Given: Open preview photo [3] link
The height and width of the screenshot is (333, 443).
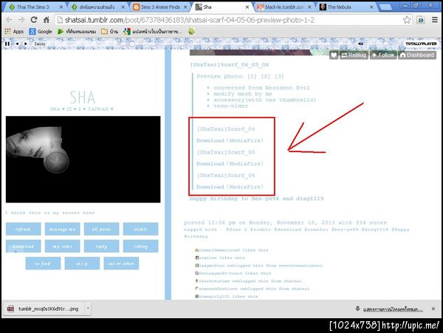Looking at the screenshot, I should (279, 76).
